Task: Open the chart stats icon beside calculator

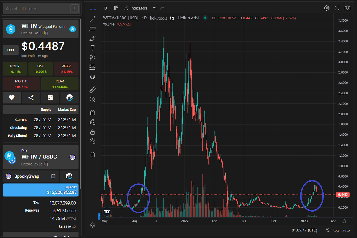Action: [x=70, y=97]
